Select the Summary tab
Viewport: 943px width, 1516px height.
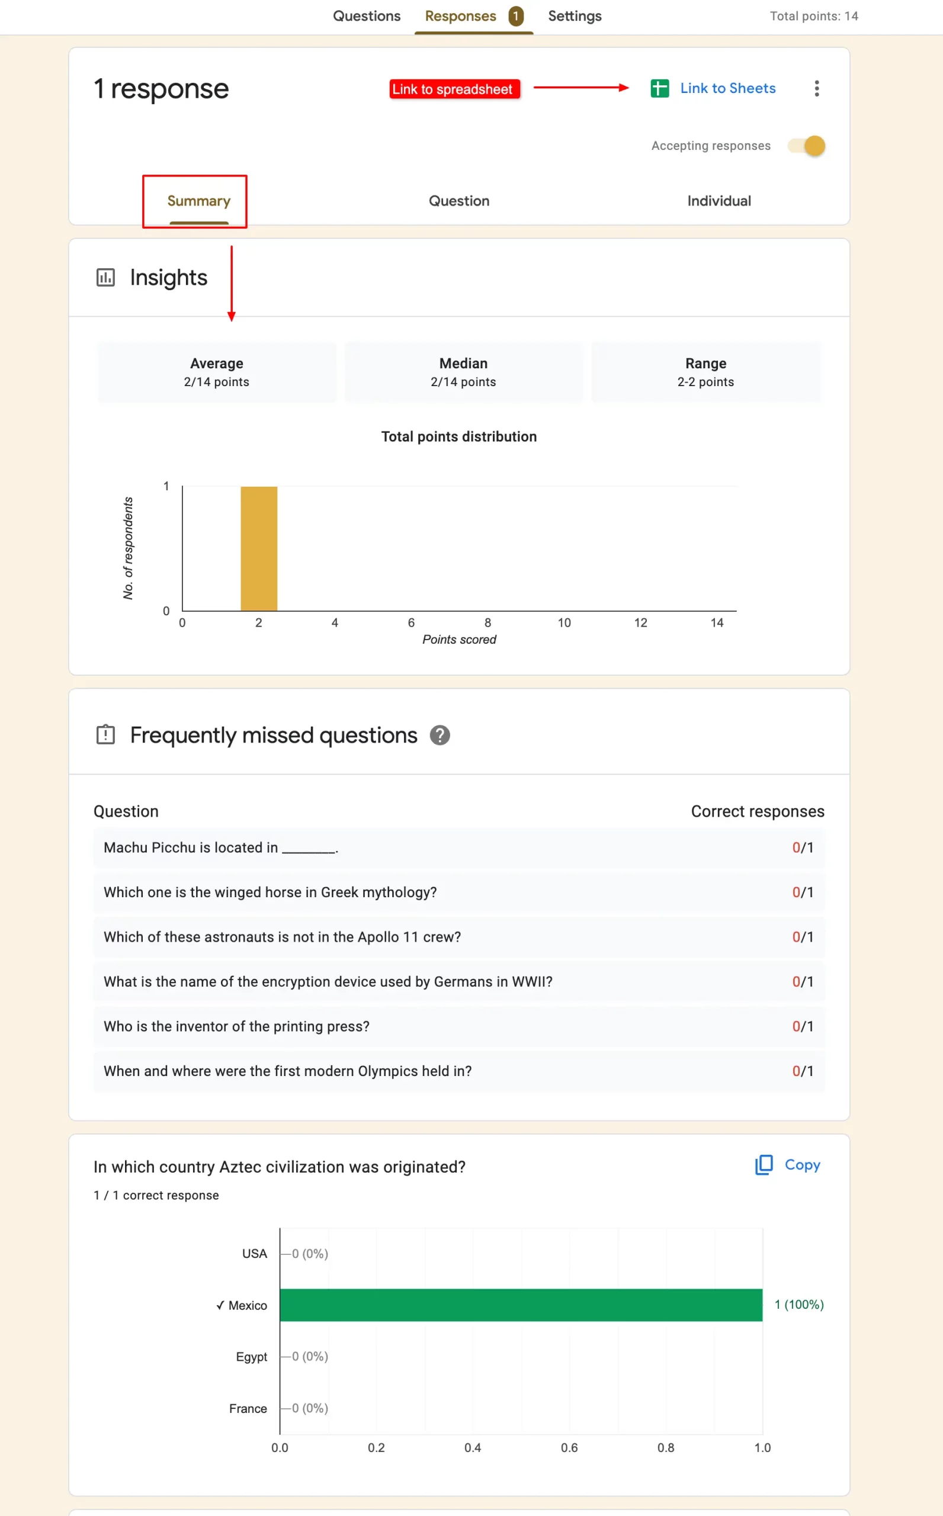pyautogui.click(x=198, y=201)
